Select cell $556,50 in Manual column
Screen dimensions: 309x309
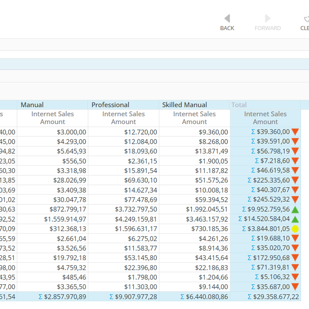(x=53, y=161)
